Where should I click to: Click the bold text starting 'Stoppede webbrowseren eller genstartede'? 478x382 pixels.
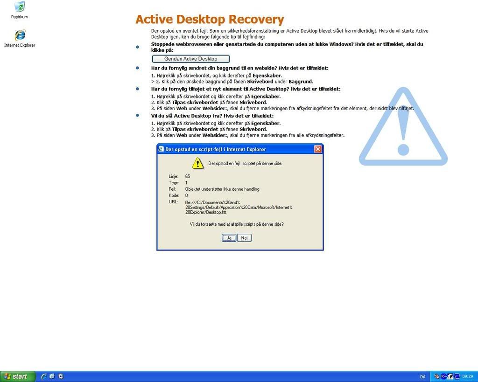click(287, 47)
